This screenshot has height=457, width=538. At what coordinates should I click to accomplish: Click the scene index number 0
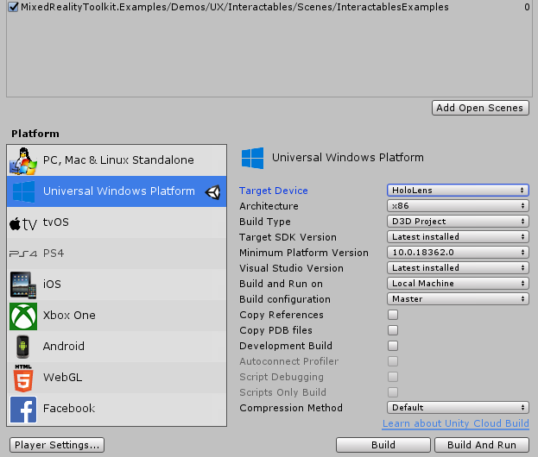coord(527,7)
